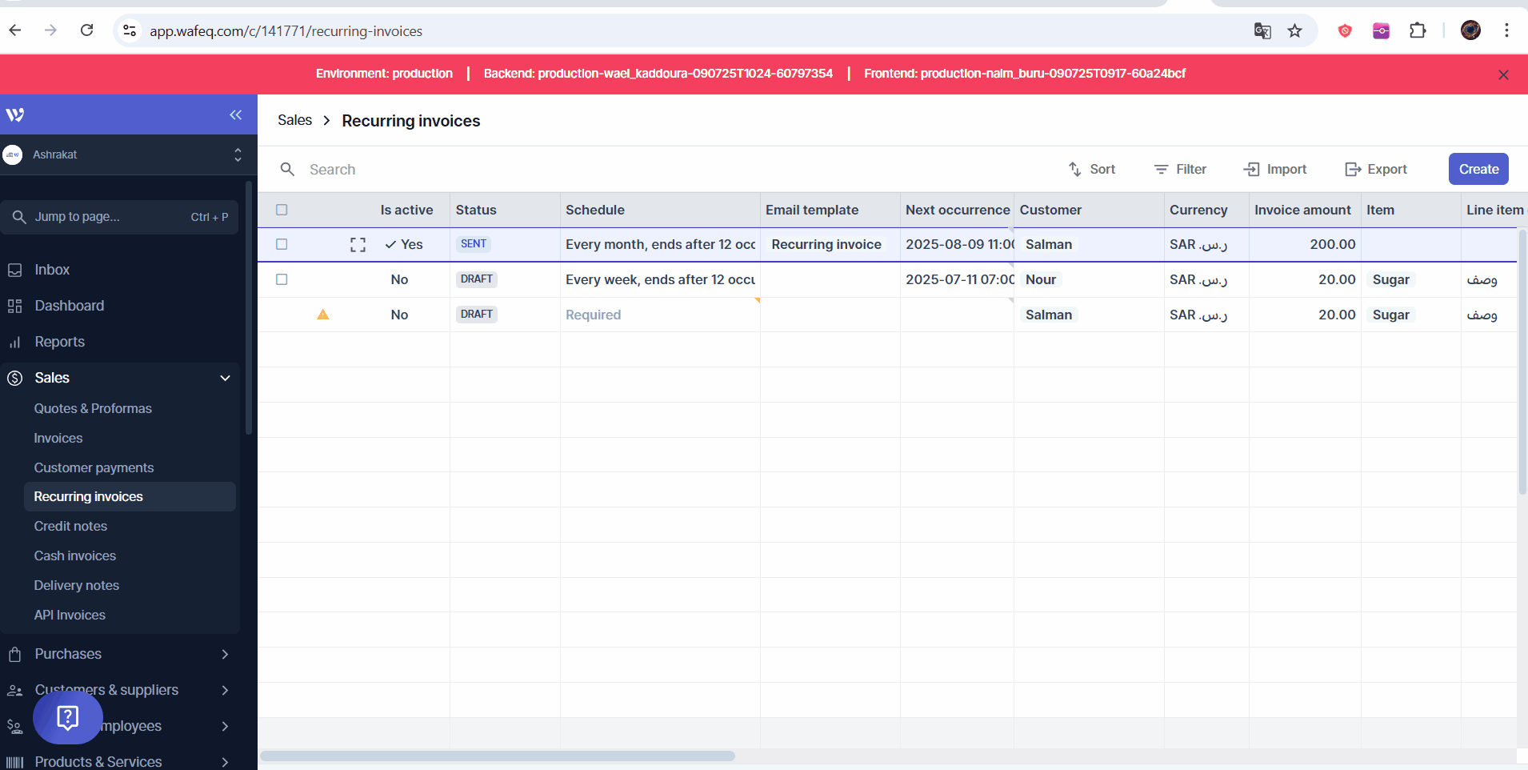Collapse the Sales menu section
1528x770 pixels.
[x=225, y=378]
